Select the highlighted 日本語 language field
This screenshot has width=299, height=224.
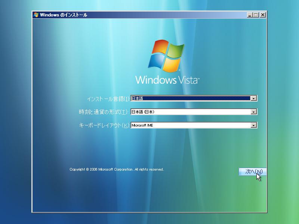pos(191,99)
